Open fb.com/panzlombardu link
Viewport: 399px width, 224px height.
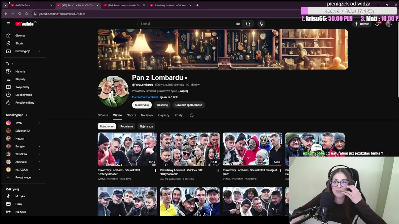click(146, 97)
